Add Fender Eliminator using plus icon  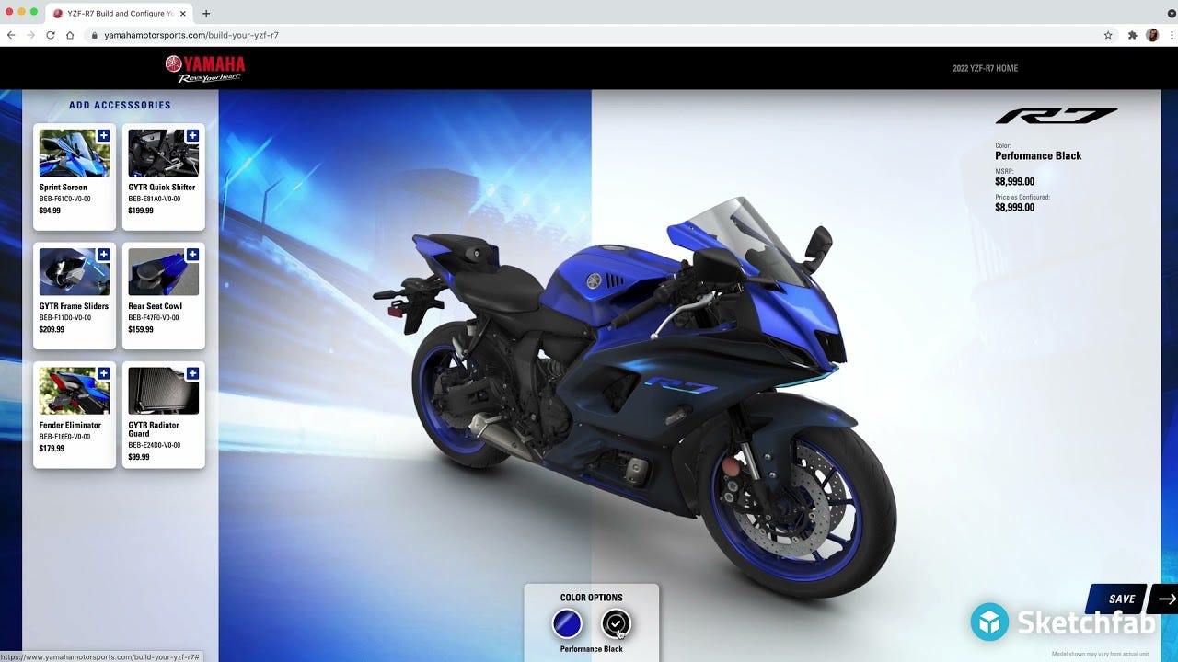point(103,373)
